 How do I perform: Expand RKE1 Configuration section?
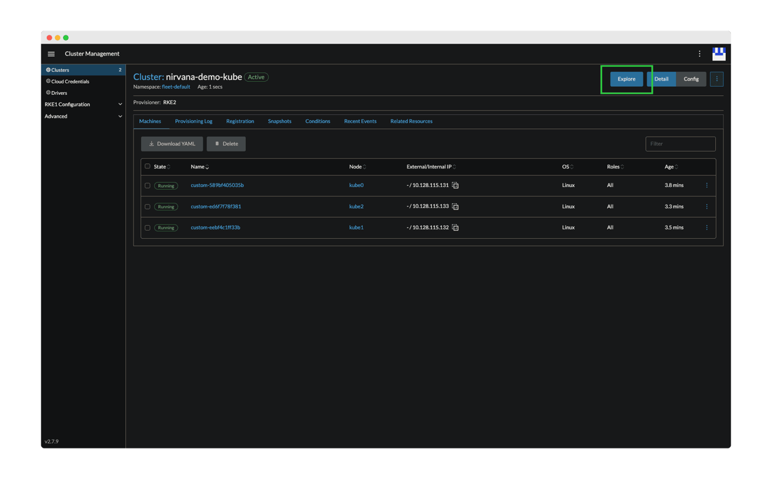[x=83, y=105]
